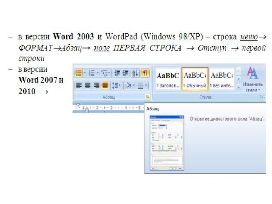The width and height of the screenshot is (272, 204).
Task: Open the numbering dropdown arrow
Action: [98, 73]
